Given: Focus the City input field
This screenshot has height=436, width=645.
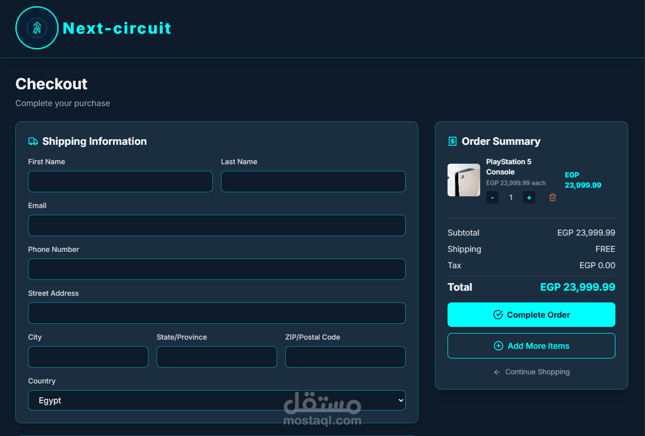Looking at the screenshot, I should 88,357.
